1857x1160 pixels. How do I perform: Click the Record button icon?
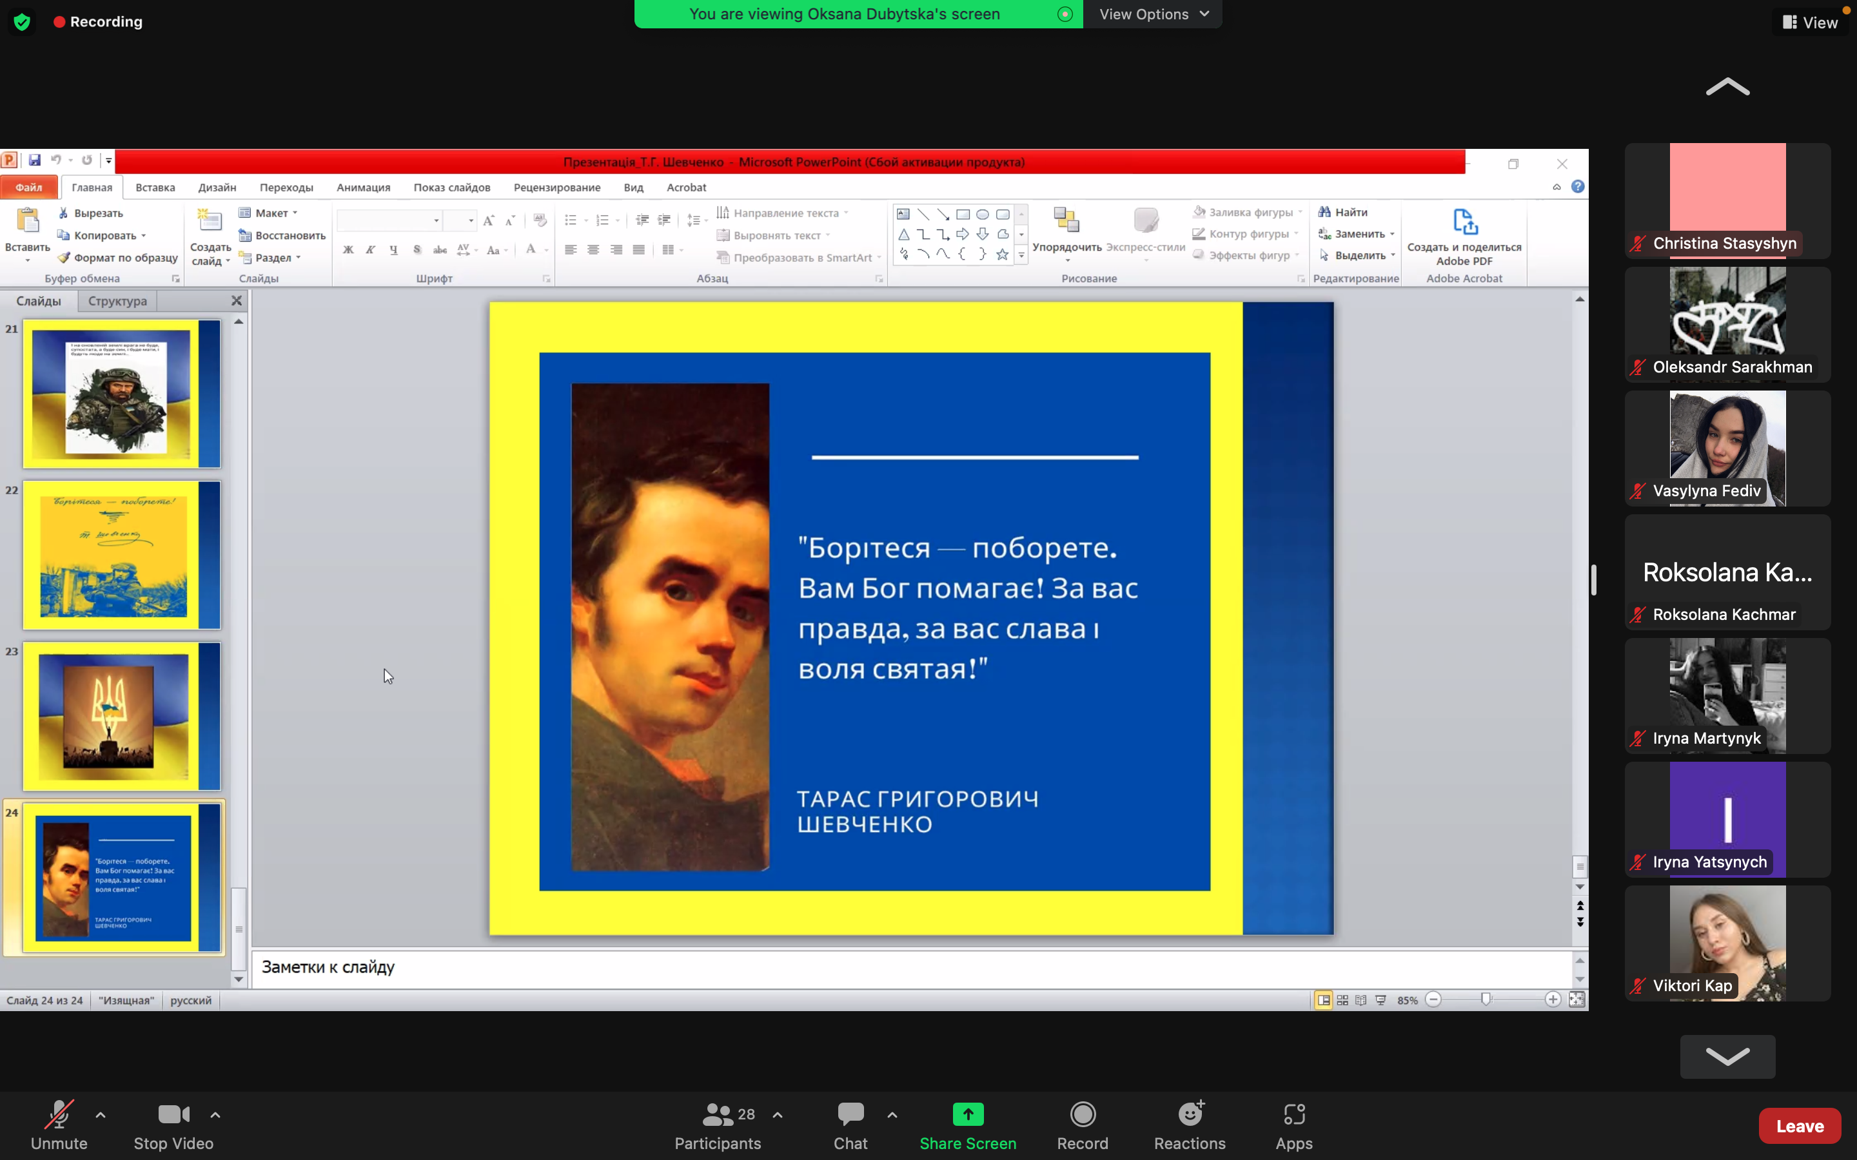coord(1082,1114)
